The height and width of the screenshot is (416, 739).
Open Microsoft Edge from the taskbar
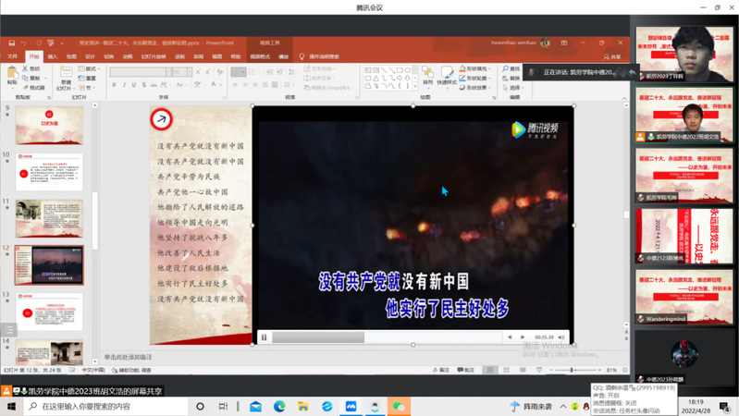(x=279, y=407)
